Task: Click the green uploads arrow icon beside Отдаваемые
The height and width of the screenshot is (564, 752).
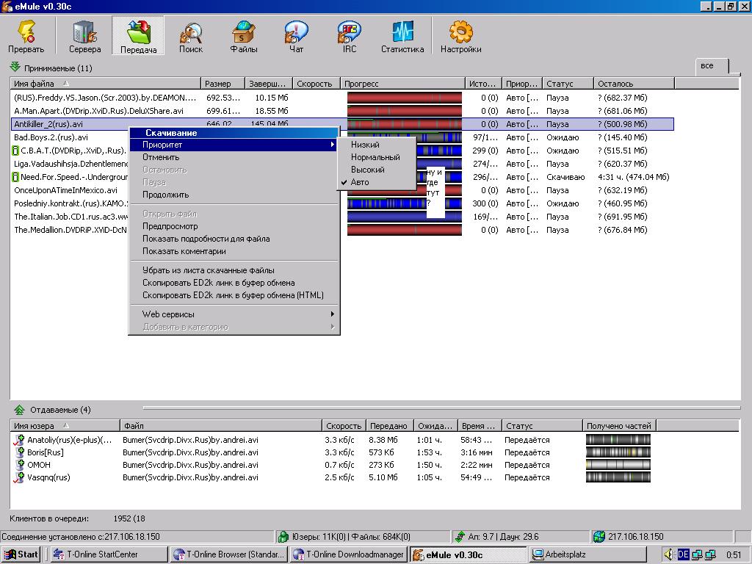Action: coord(19,410)
